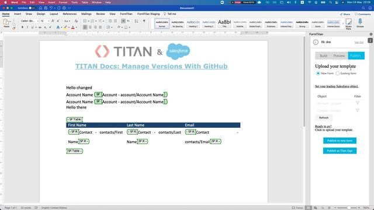374x210 pixels.
Task: Select the Existing form radio button
Action: (337, 73)
